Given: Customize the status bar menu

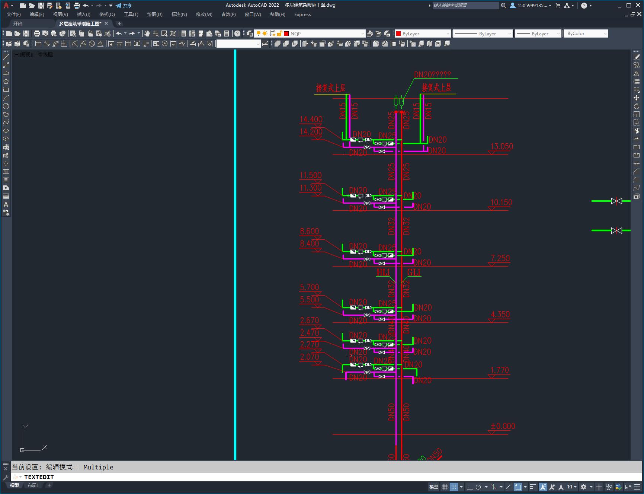Looking at the screenshot, I should [x=637, y=487].
